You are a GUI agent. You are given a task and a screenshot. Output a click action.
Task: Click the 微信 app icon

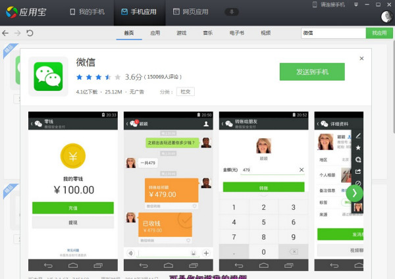coord(48,76)
